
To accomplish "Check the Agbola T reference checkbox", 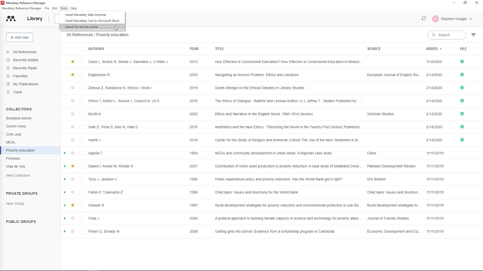I will pos(82,153).
